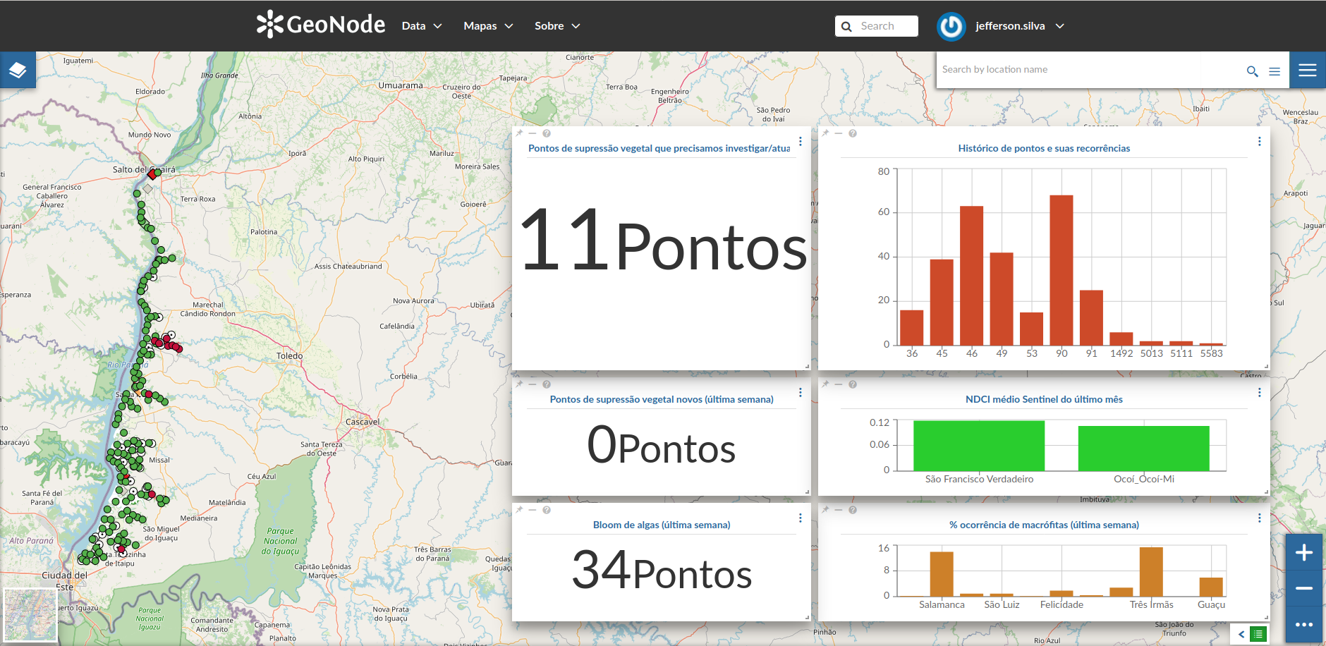
Task: Open the Data menu
Action: [x=422, y=26]
